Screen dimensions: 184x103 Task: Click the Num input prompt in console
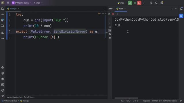coord(118,25)
